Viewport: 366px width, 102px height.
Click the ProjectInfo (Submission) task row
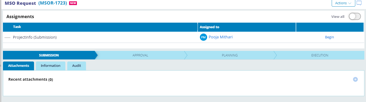point(184,37)
